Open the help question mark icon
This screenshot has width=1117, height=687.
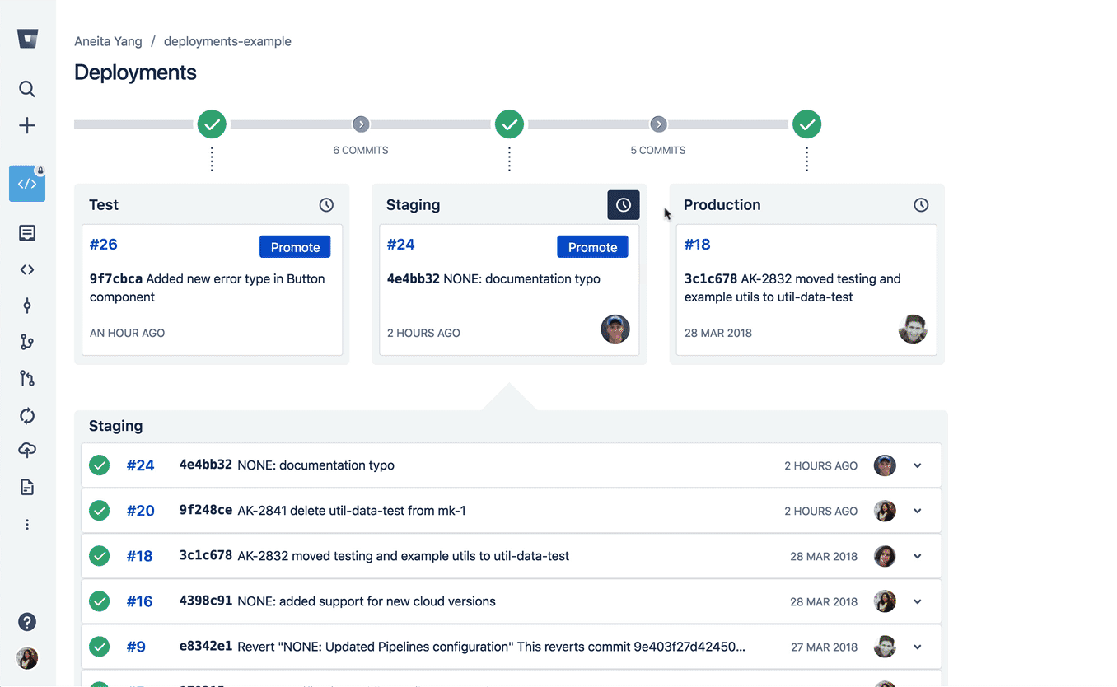(x=27, y=622)
